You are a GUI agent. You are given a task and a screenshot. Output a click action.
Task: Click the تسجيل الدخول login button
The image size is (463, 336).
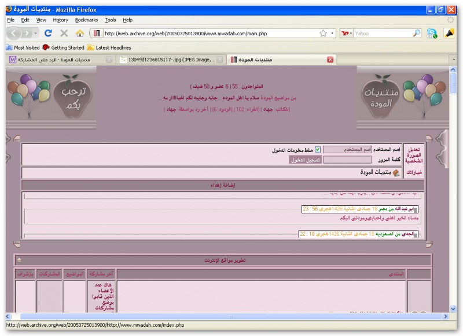click(305, 160)
